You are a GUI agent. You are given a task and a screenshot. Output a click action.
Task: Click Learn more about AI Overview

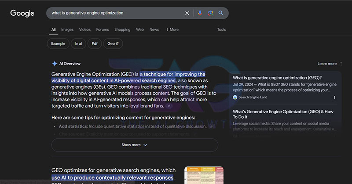(327, 64)
